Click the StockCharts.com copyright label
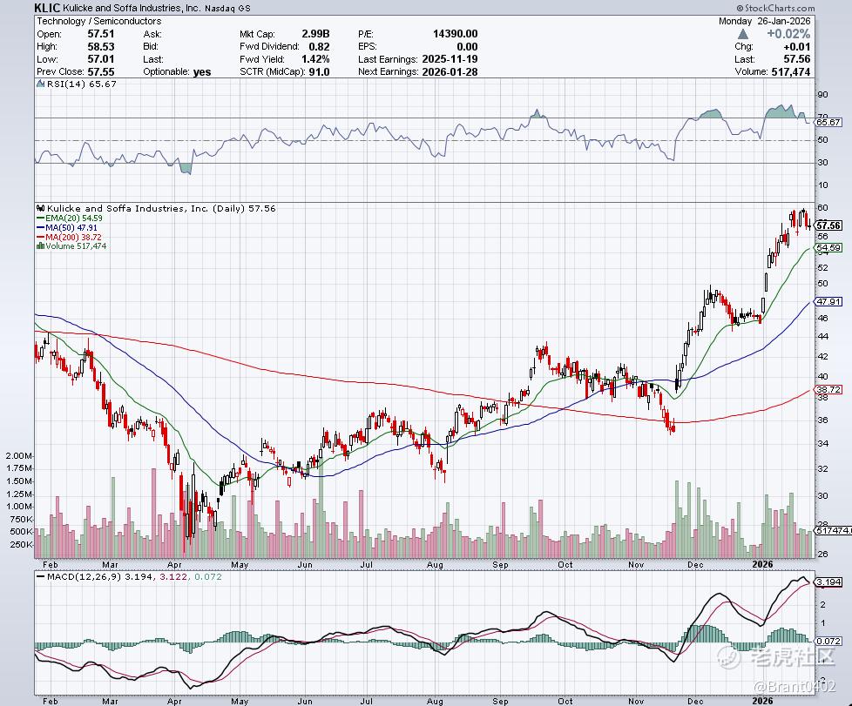 point(776,8)
